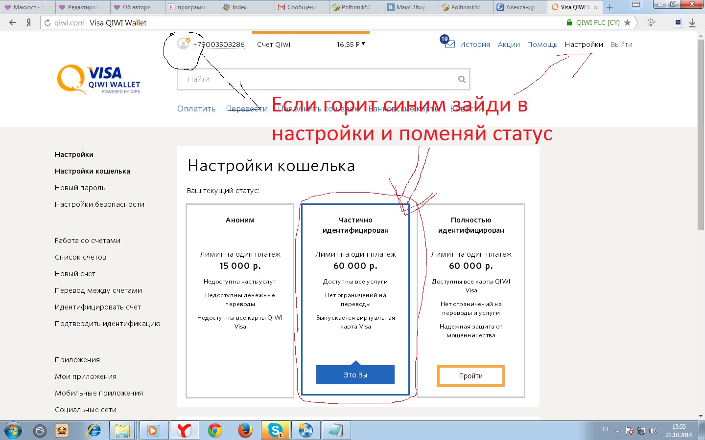Open the Windows Start menu

13,431
